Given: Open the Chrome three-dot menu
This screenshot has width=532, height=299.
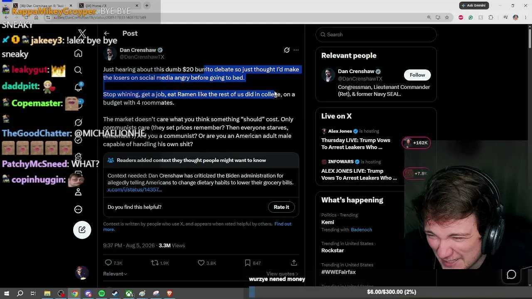Looking at the screenshot, I should tap(526, 17).
